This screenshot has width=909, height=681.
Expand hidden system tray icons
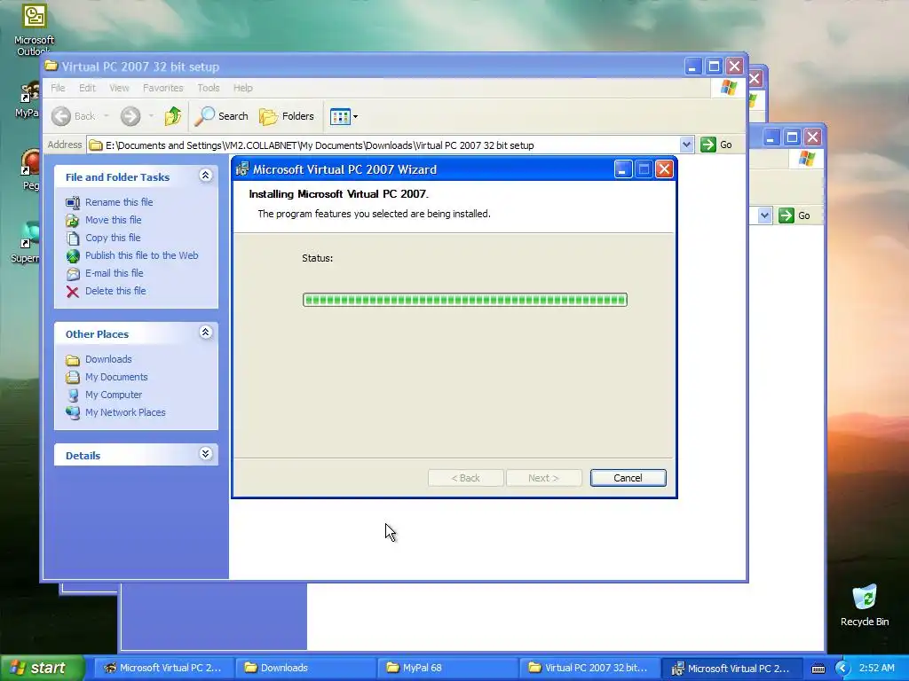pyautogui.click(x=842, y=669)
